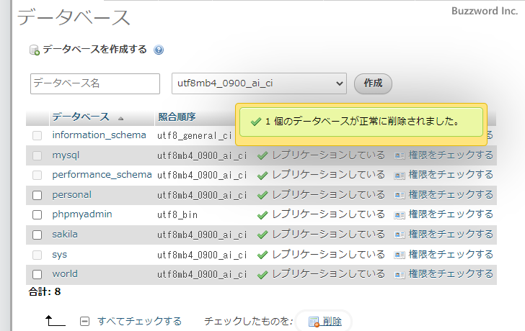Click replication checkmark icon in world row

[262, 275]
